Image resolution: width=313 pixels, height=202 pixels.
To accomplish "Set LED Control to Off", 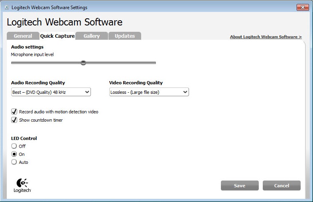I will [14, 146].
